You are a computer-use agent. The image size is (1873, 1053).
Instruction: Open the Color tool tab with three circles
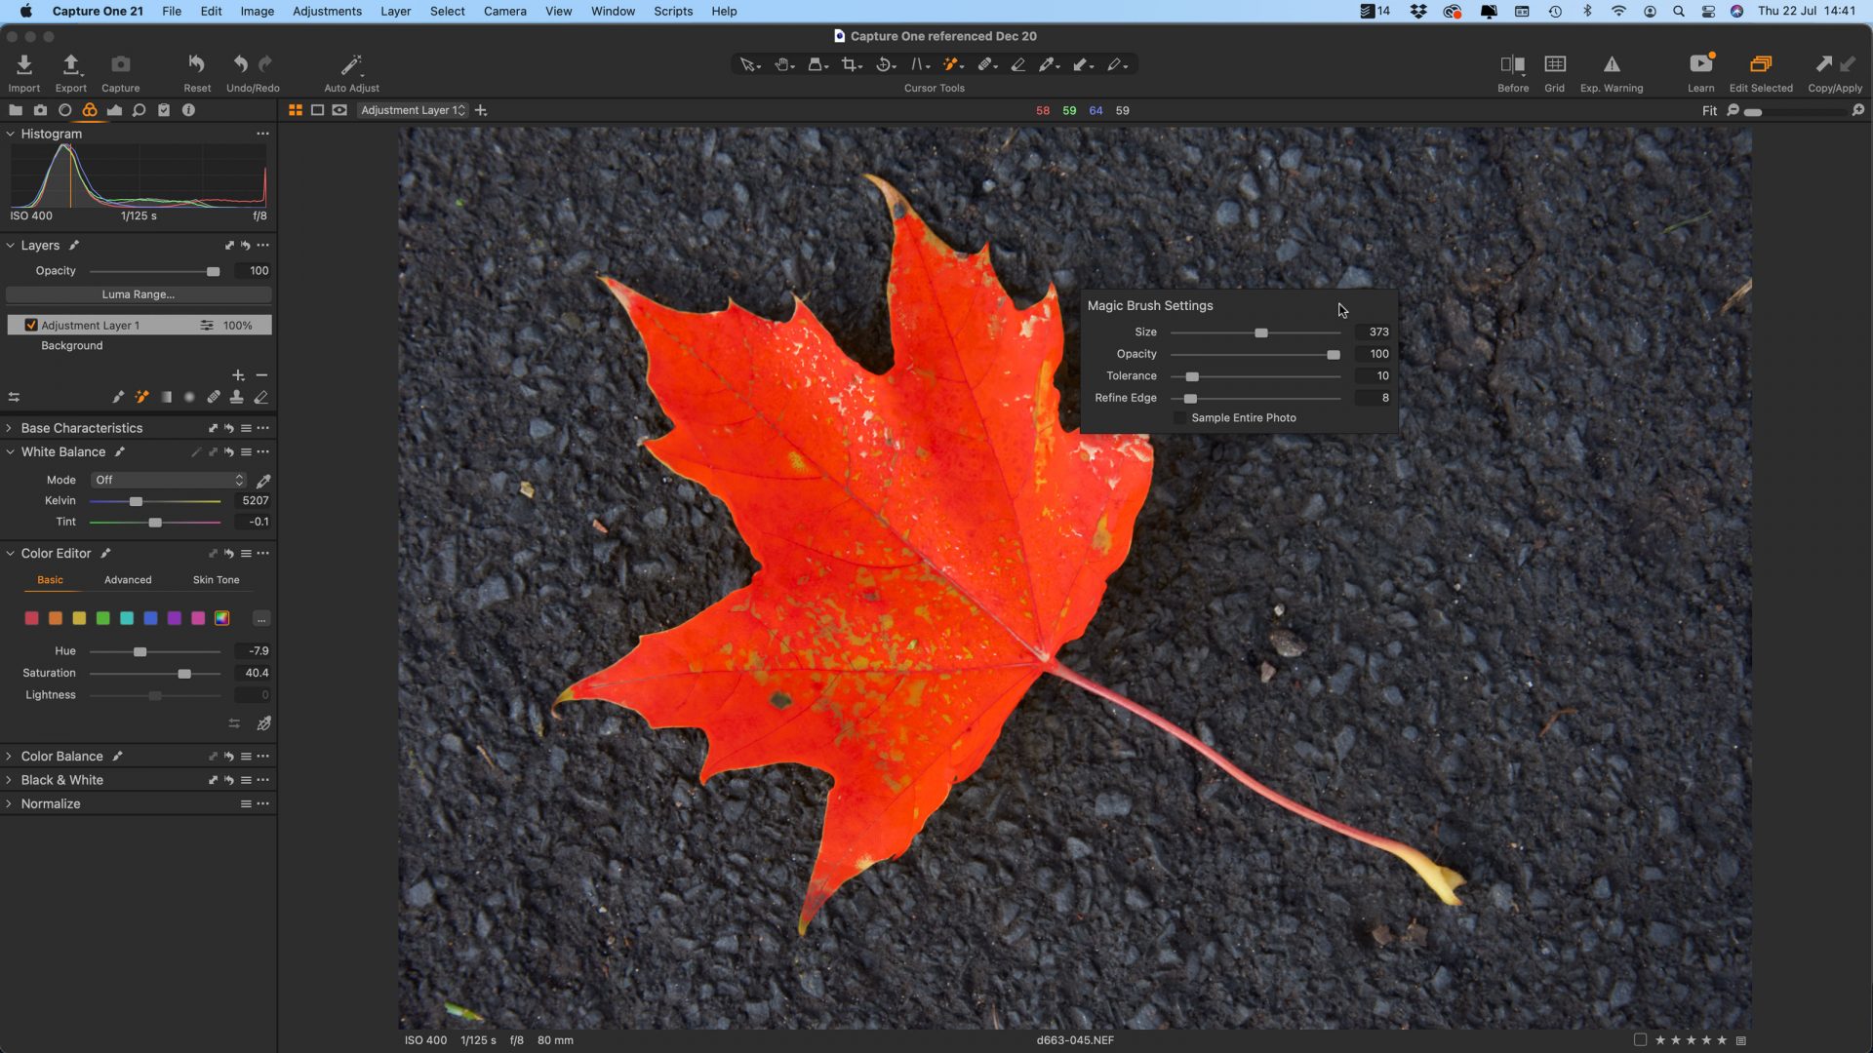point(90,110)
